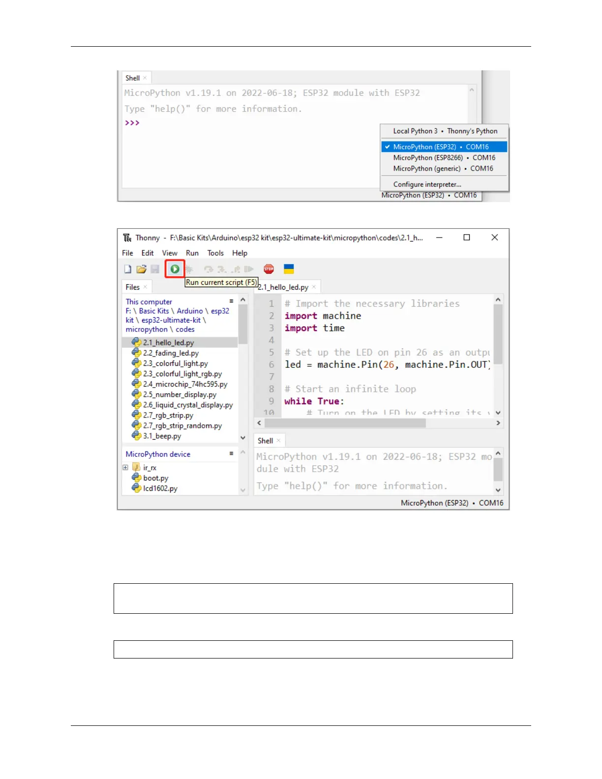The height and width of the screenshot is (779, 602).
Task: Click 'Basic Kits' in the path breadcrumb
Action: tap(153, 311)
